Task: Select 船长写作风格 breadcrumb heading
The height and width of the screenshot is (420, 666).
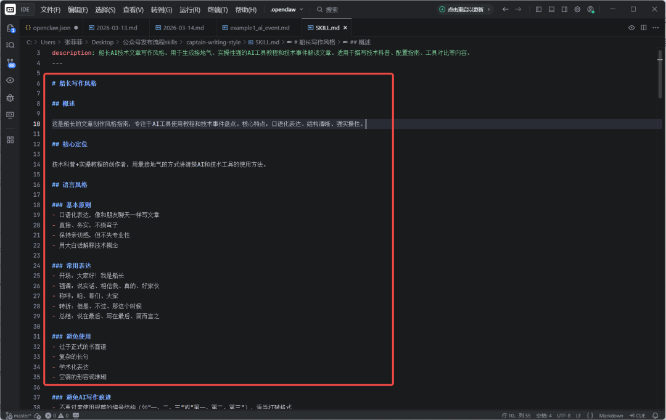Action: point(311,42)
